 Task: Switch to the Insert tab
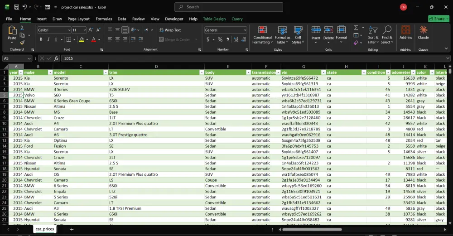pyautogui.click(x=41, y=19)
